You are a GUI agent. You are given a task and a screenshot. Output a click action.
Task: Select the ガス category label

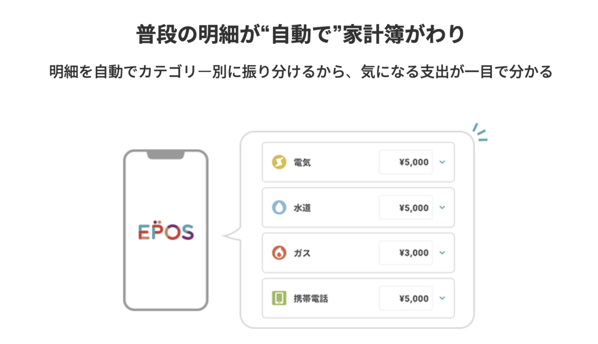pyautogui.click(x=302, y=253)
